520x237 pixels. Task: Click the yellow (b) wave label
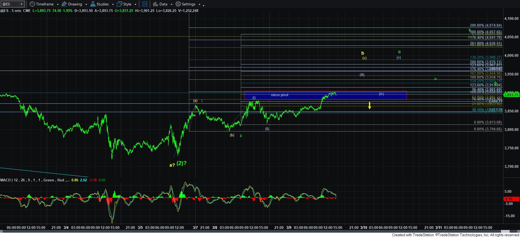[x=232, y=135]
